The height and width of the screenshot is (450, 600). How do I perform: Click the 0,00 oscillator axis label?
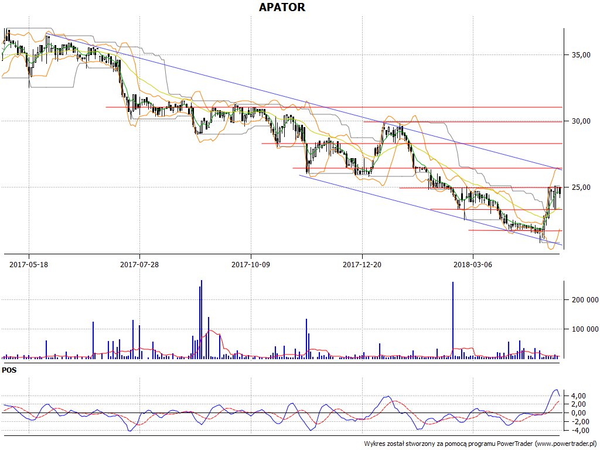[x=578, y=413]
